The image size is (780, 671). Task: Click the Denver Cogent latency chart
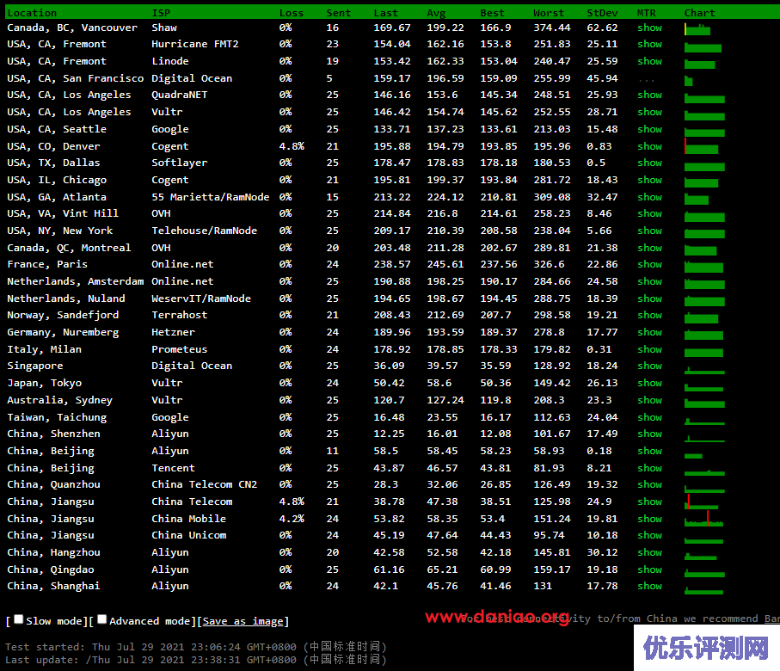702,146
